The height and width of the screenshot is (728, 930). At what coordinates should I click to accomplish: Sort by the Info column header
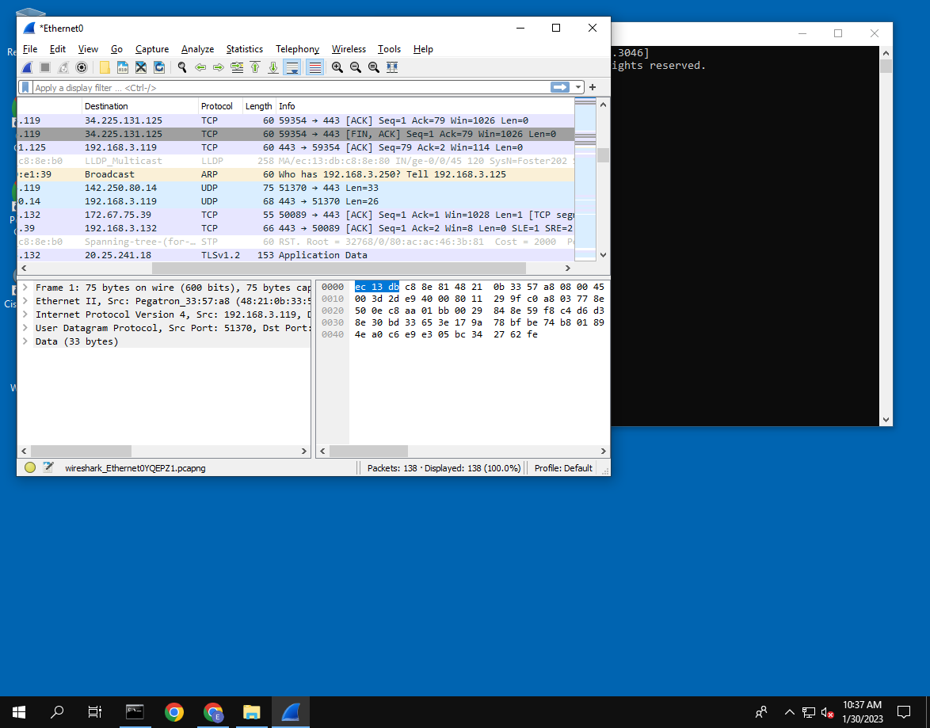[425, 106]
